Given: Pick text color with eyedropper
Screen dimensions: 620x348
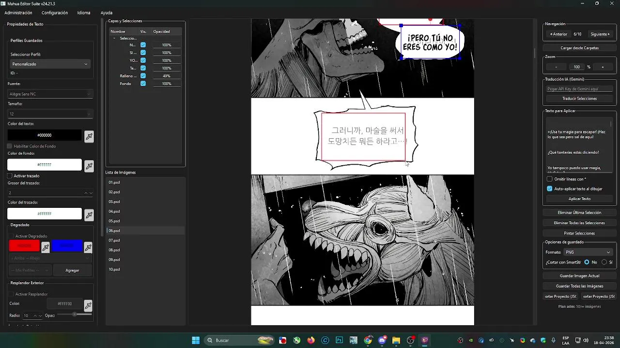Looking at the screenshot, I should pyautogui.click(x=89, y=136).
